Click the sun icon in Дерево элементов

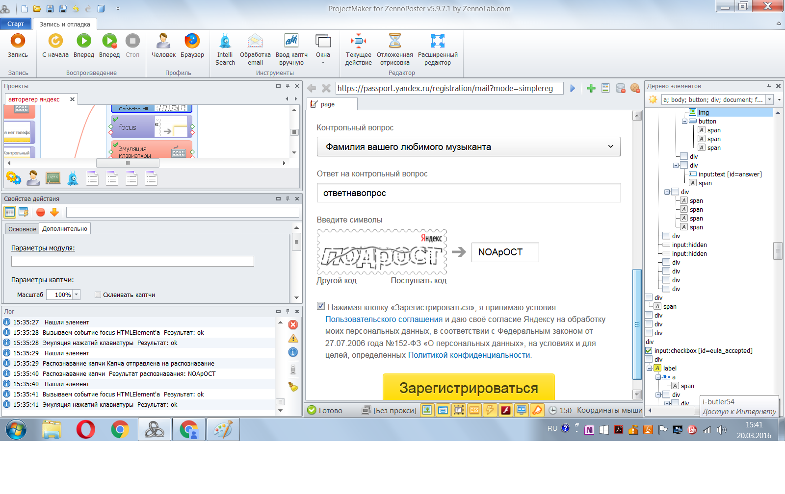(653, 99)
